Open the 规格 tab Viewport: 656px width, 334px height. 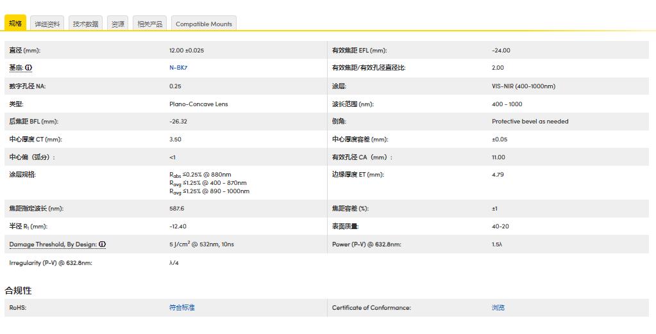click(15, 24)
